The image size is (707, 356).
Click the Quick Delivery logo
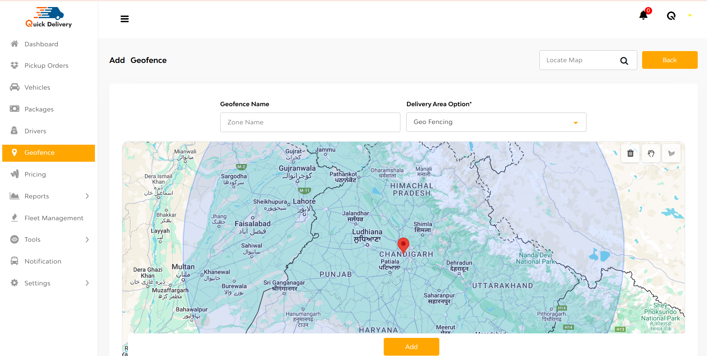coord(49,17)
